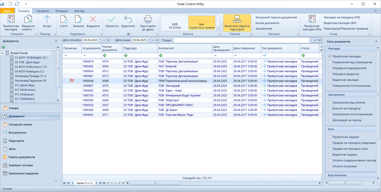Open Загальний перелік документів
The image size is (381, 192).
click(x=276, y=17)
